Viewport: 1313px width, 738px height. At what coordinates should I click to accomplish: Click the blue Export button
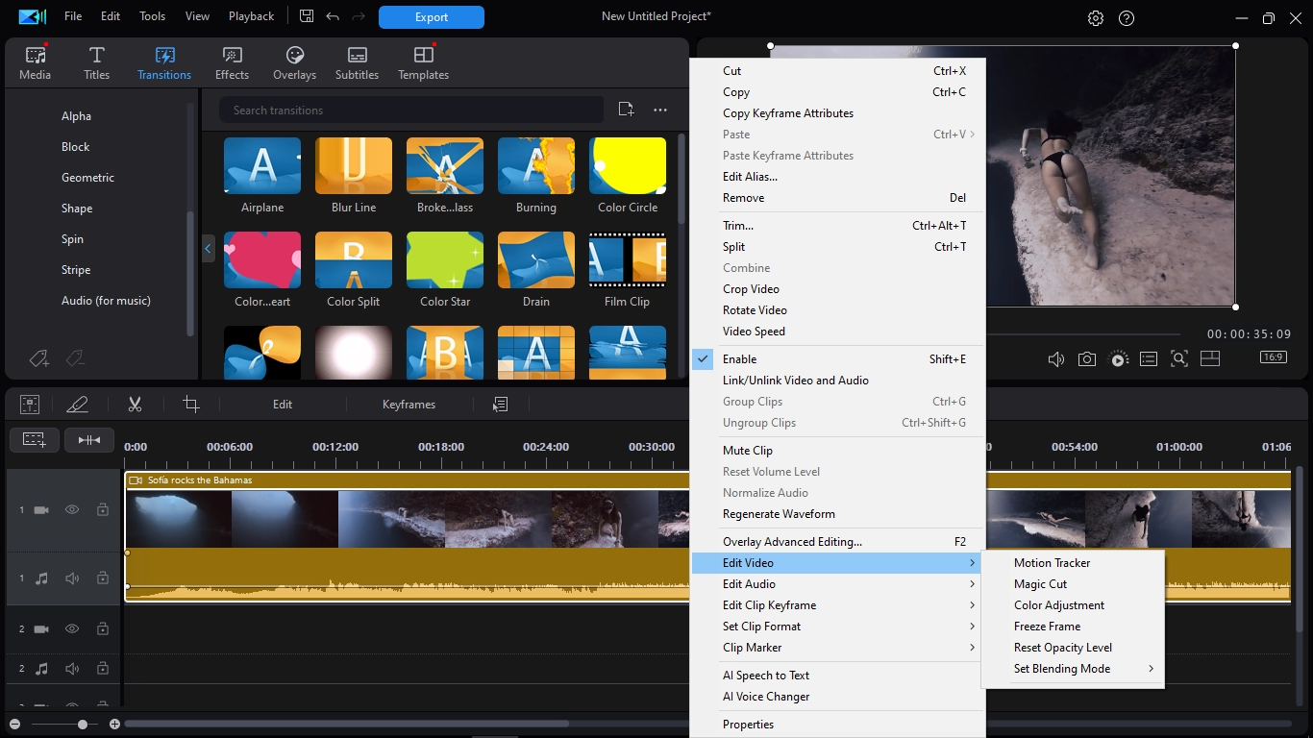pos(431,17)
